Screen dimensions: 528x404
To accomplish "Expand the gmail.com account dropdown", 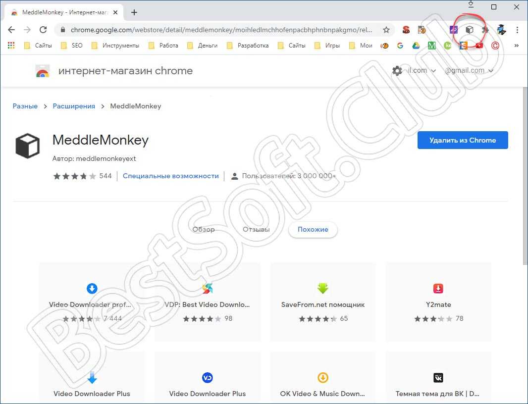I will pos(469,71).
